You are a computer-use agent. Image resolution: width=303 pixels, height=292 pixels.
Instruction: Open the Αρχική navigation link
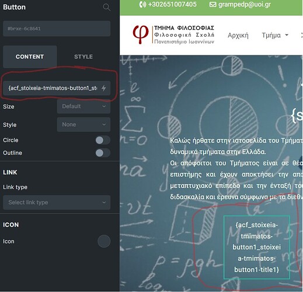238,36
